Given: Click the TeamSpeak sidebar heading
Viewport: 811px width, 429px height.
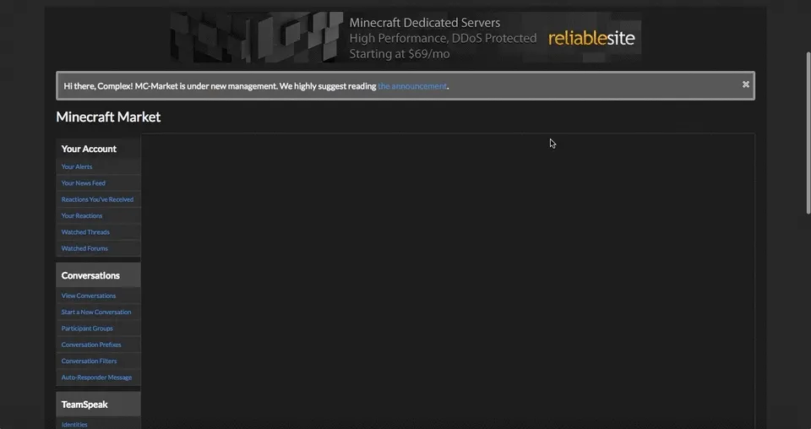Looking at the screenshot, I should pos(84,405).
